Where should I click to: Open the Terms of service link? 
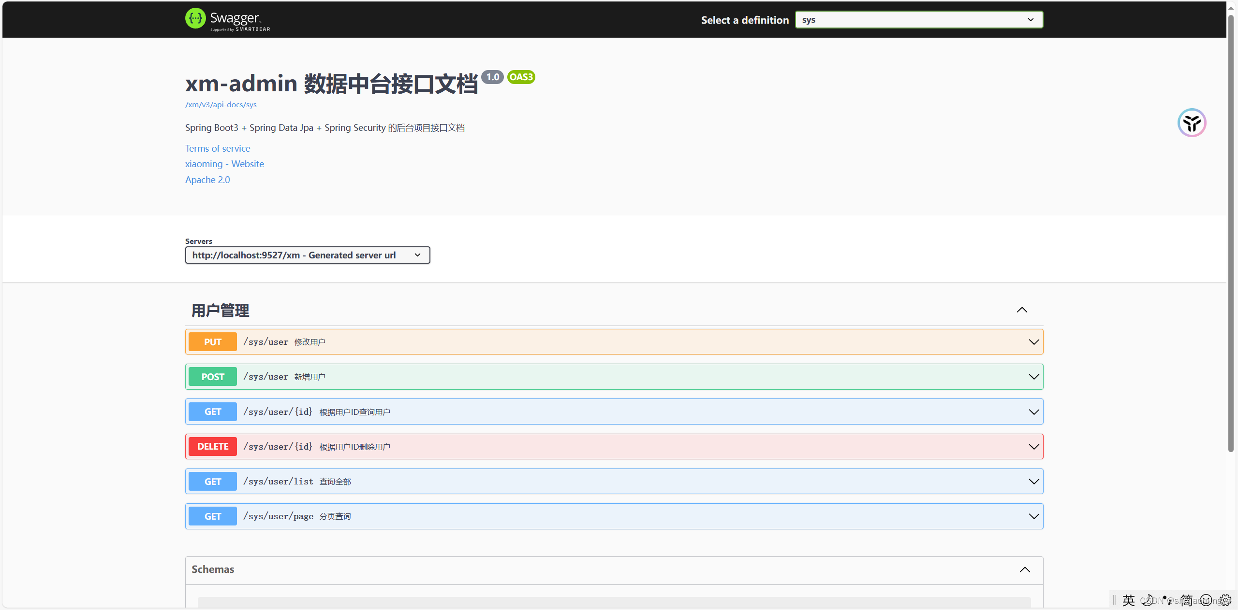coord(216,147)
